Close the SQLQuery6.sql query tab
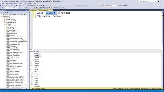The height and width of the screenshot is (92, 164). click(52, 10)
